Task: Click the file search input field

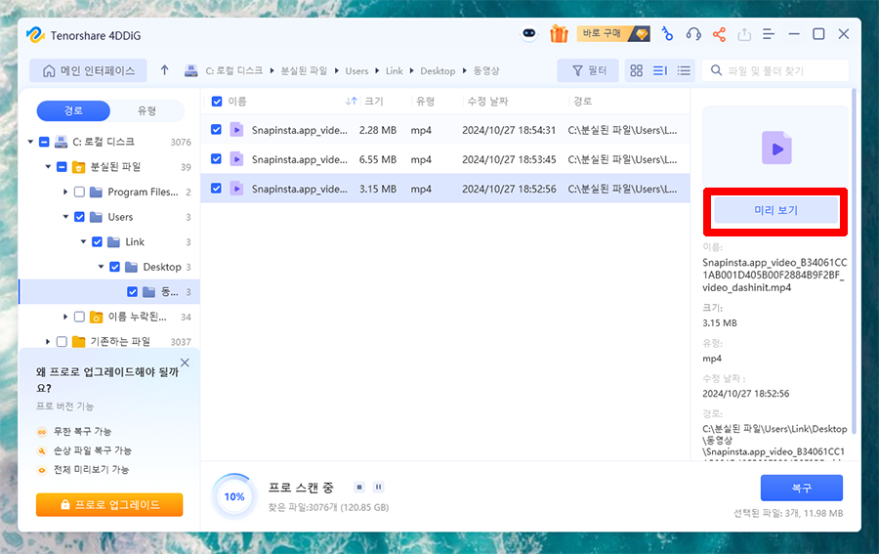Action: 775,70
